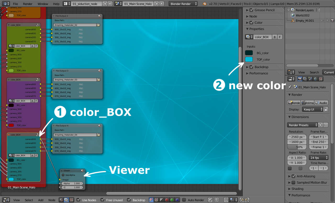Enable Auto Render
The height and width of the screenshot is (203, 335).
click(x=184, y=200)
